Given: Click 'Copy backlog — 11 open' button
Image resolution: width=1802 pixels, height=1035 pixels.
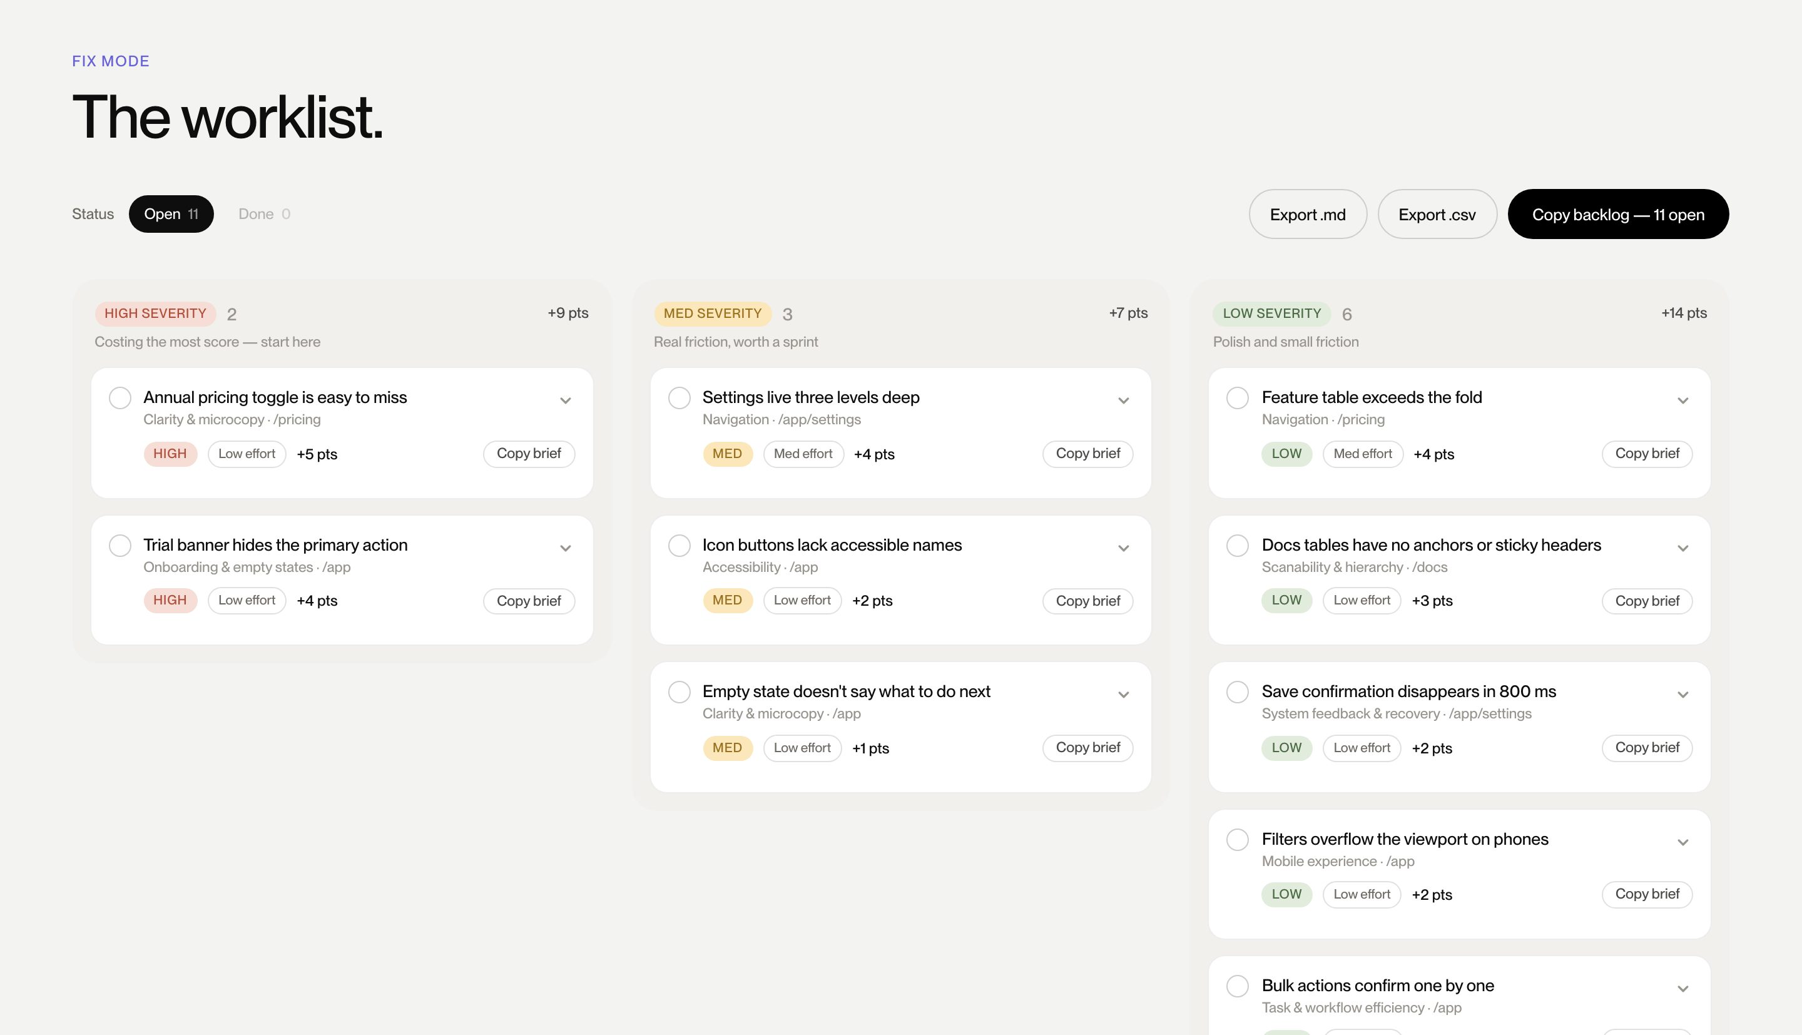Looking at the screenshot, I should (1618, 214).
